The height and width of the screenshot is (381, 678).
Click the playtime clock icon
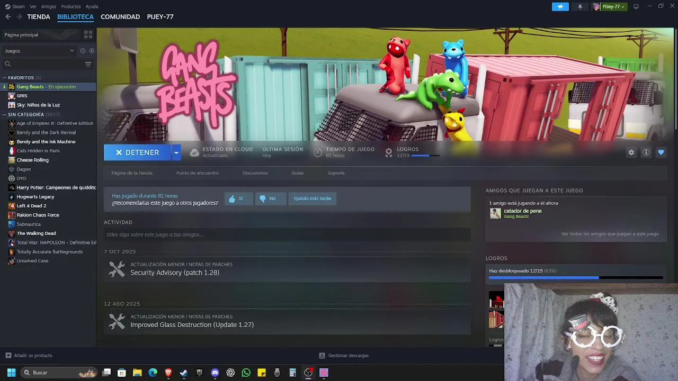[x=318, y=152]
